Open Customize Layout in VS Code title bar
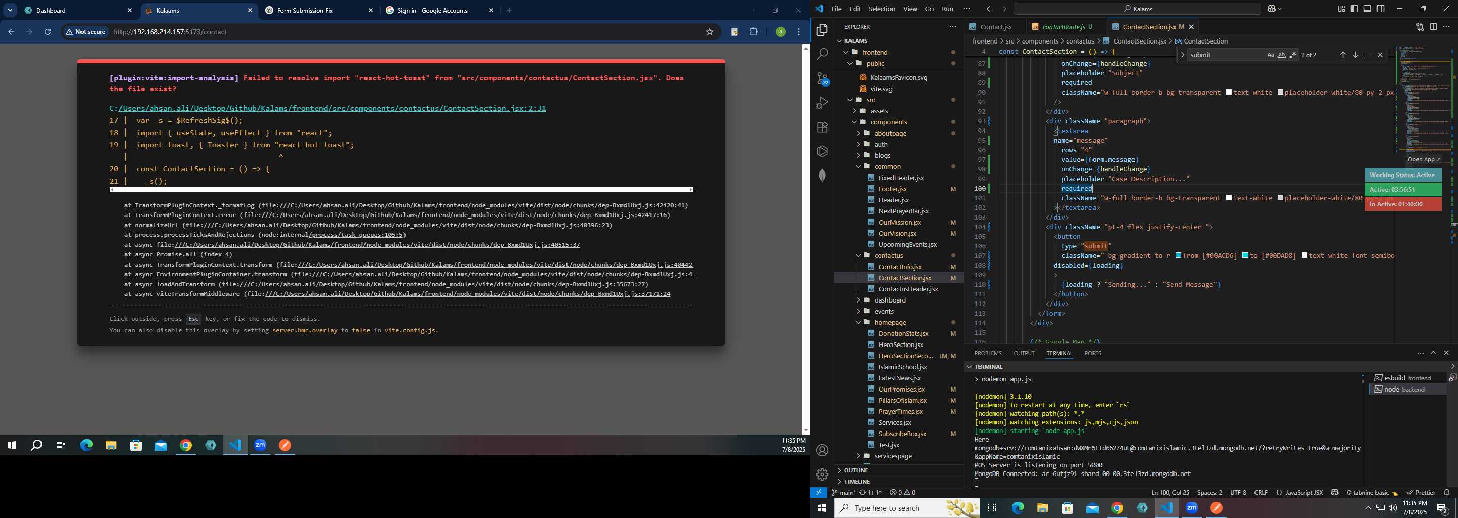 click(x=1341, y=9)
